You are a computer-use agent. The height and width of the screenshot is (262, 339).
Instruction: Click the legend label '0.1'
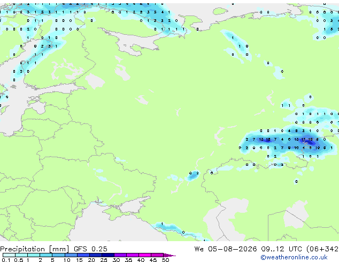click(6, 260)
